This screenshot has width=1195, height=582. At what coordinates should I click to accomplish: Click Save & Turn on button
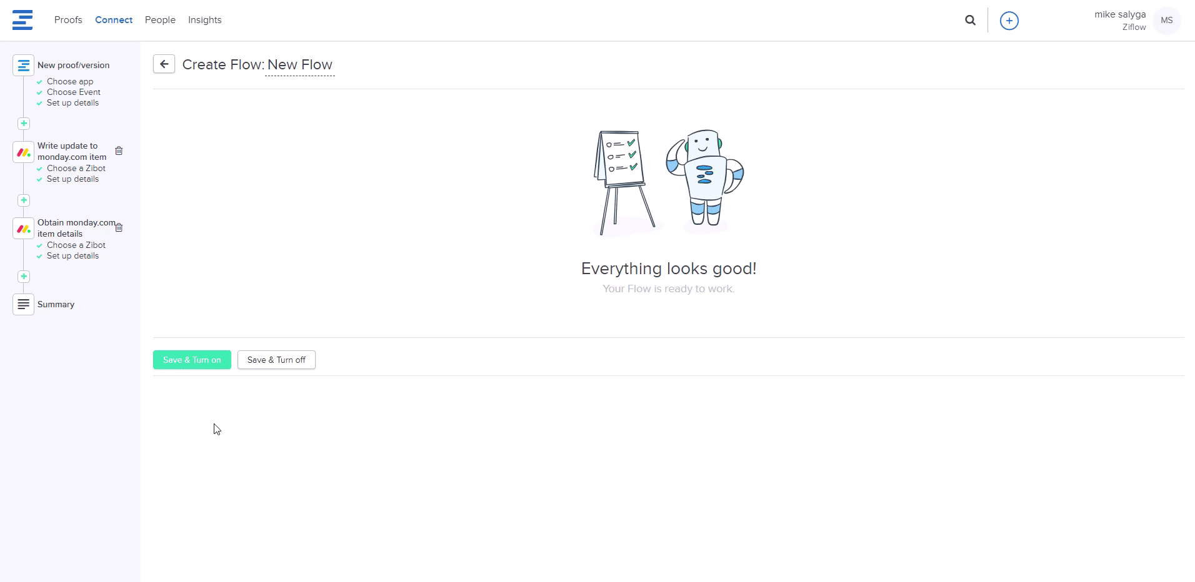[192, 360]
